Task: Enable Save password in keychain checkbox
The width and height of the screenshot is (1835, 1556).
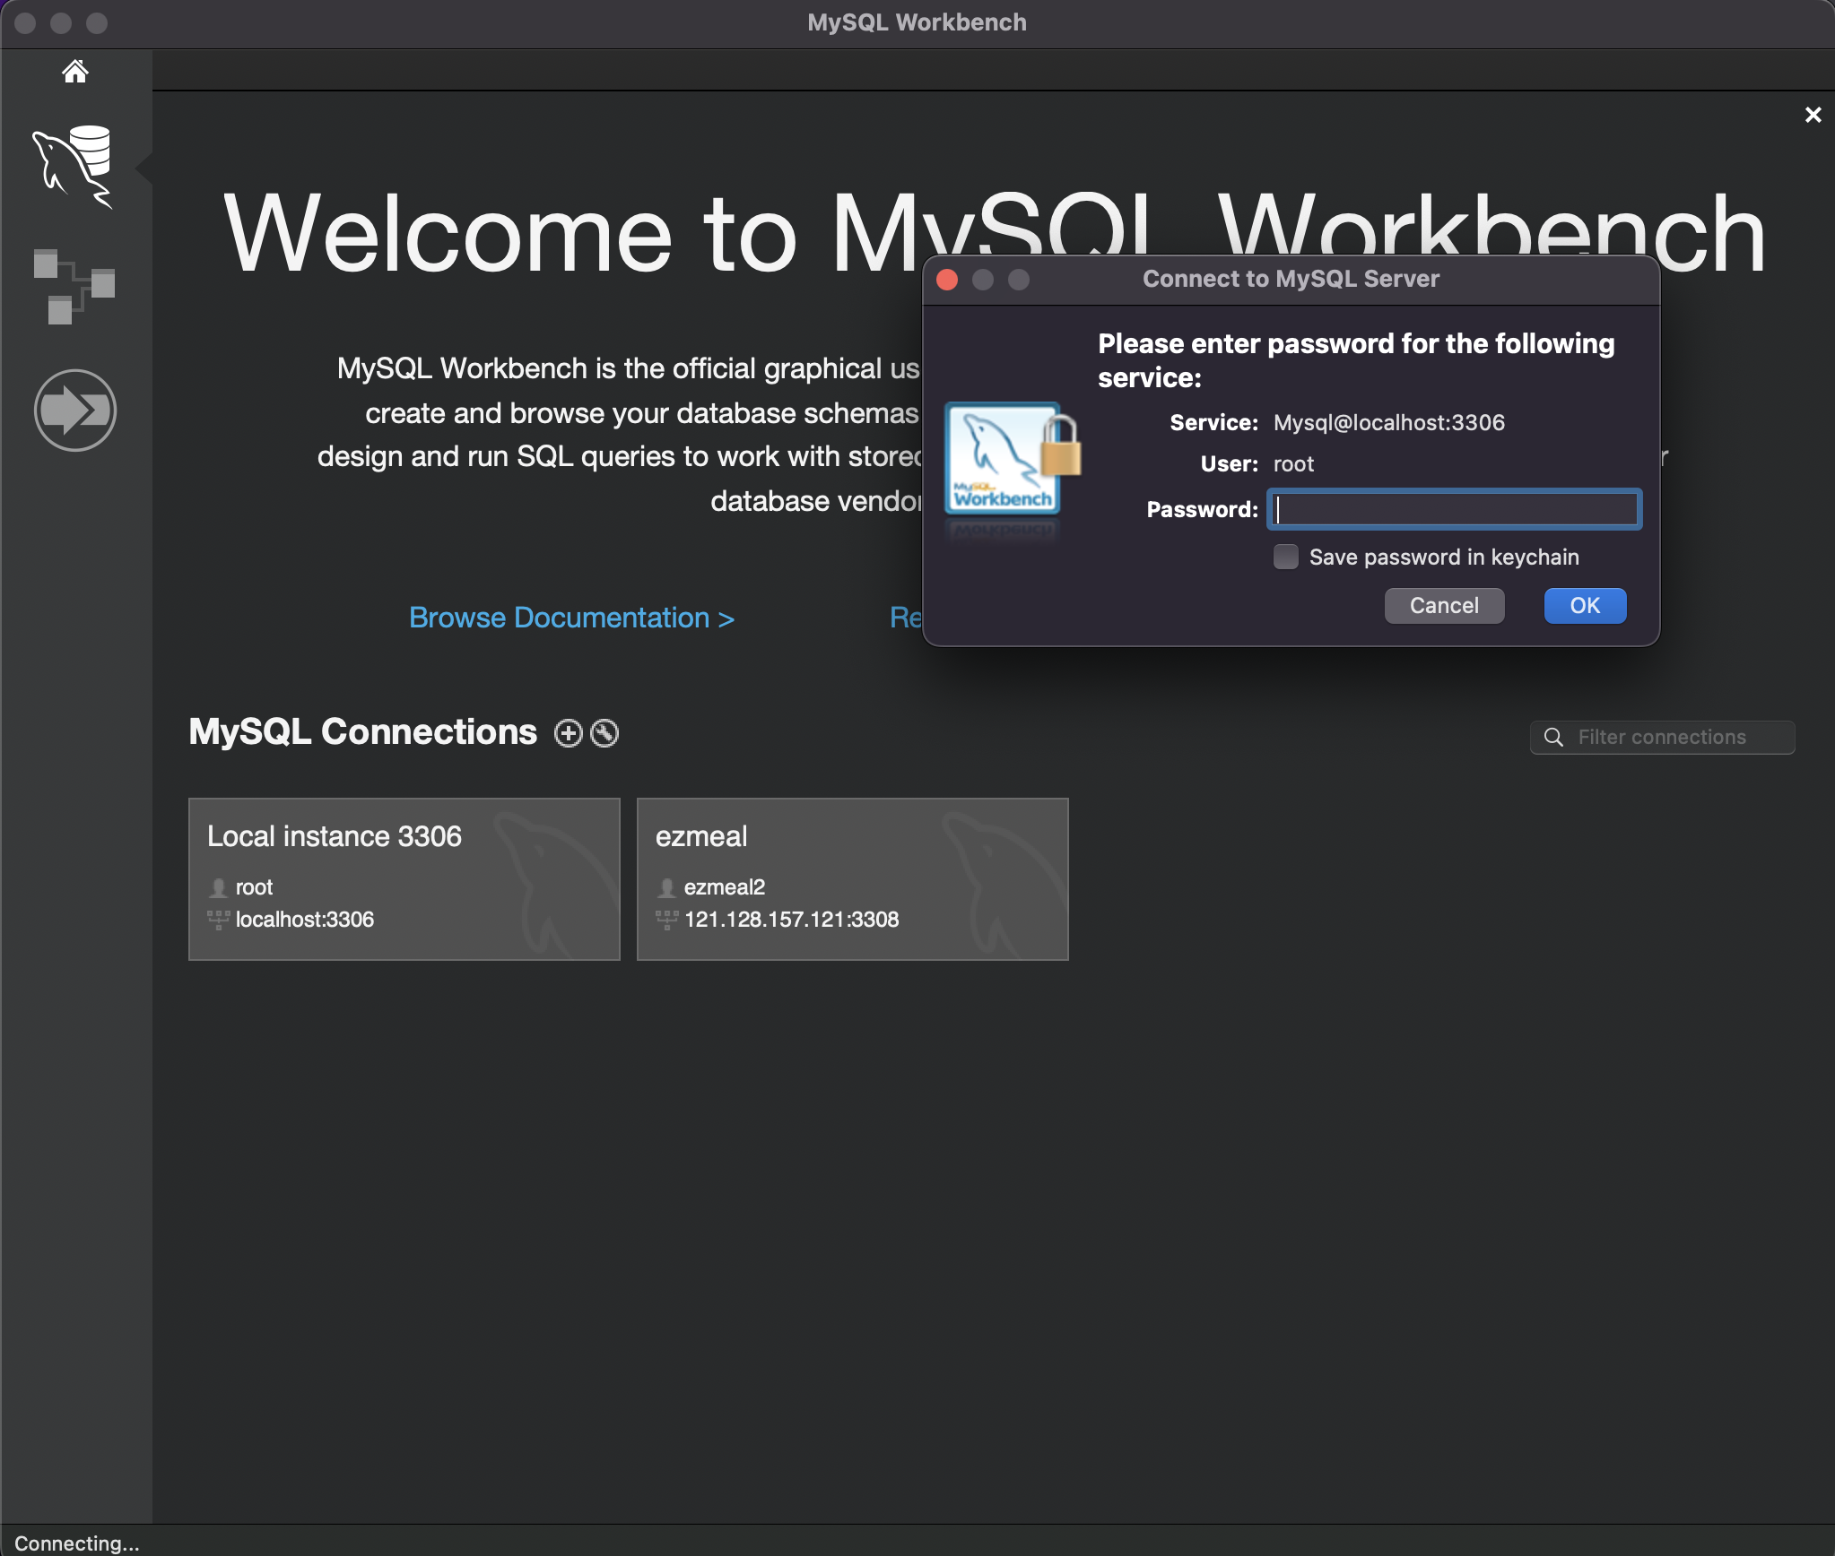Action: click(x=1286, y=557)
